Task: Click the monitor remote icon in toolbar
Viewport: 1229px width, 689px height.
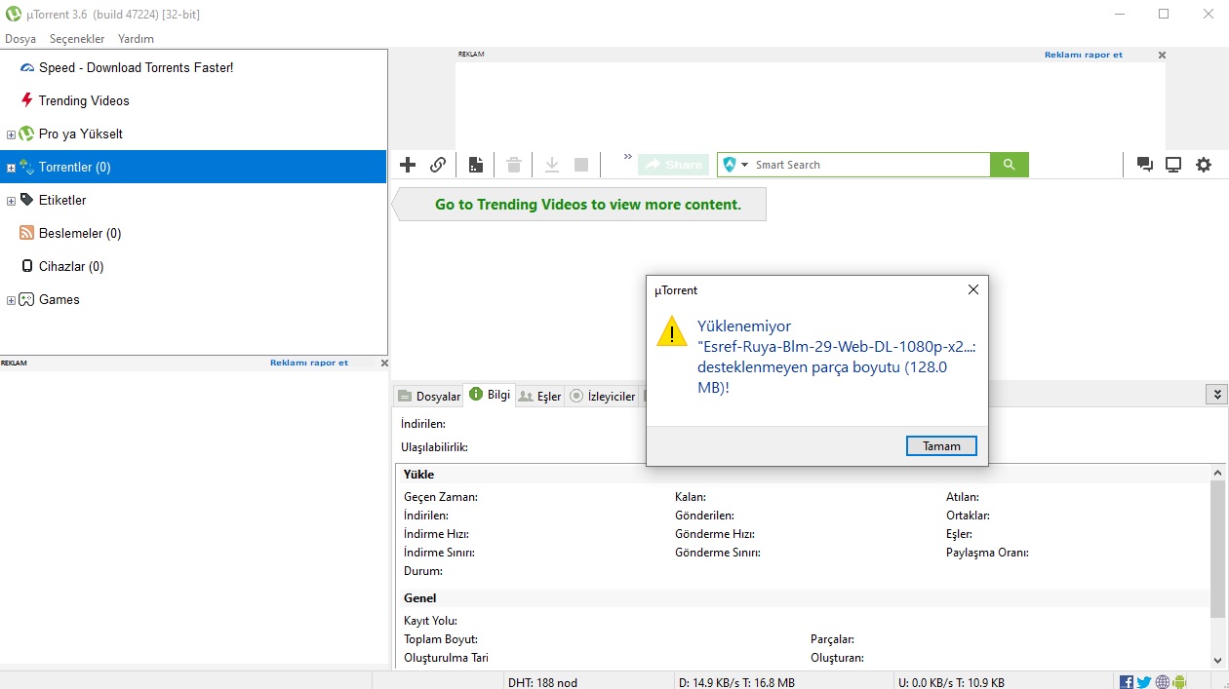Action: pos(1173,165)
